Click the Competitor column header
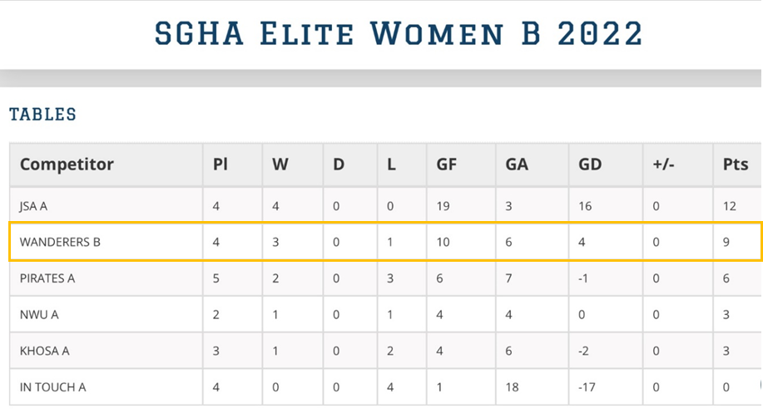 point(67,165)
